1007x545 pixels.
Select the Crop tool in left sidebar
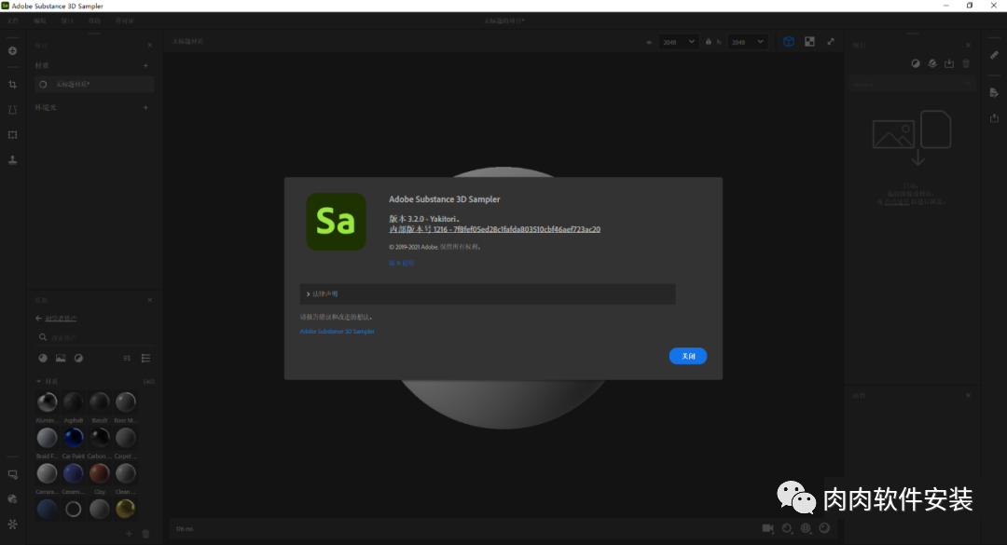coord(12,84)
